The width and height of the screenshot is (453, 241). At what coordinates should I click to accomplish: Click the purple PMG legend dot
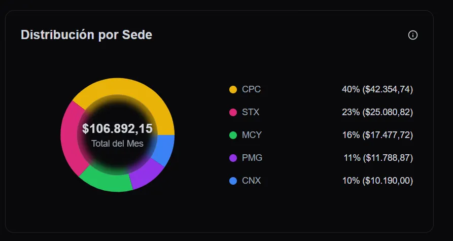233,158
